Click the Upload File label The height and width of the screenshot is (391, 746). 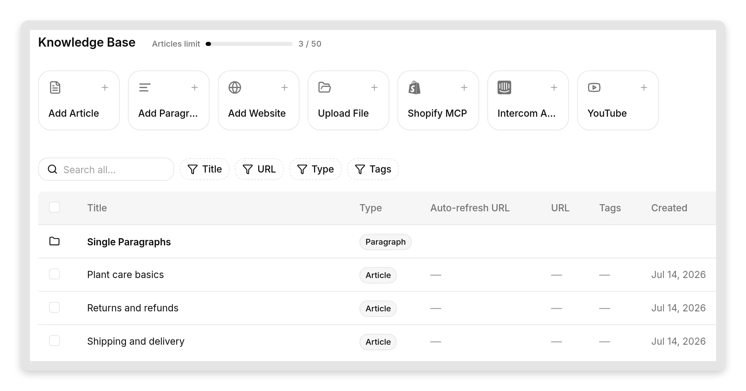coord(343,113)
